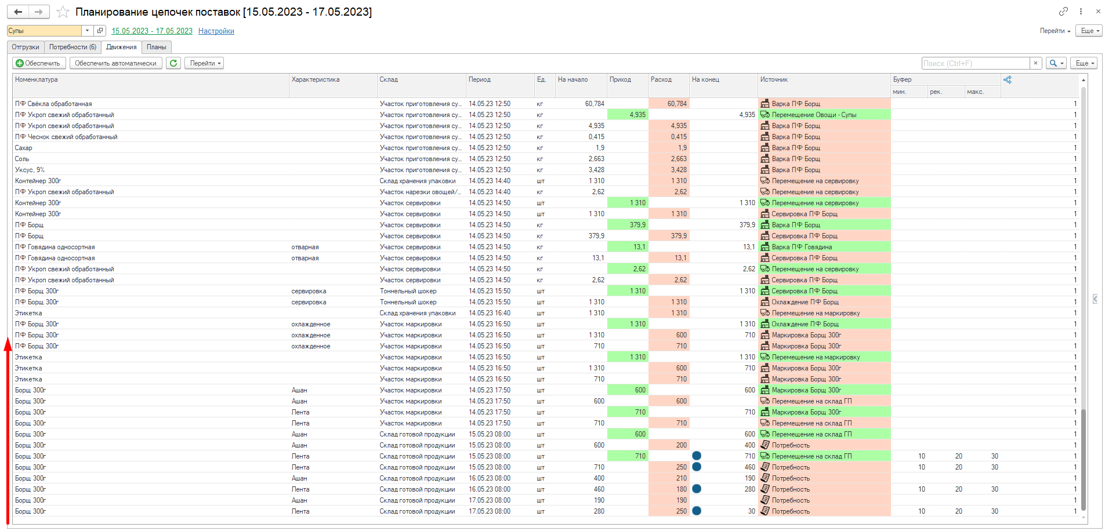Viewport: 1105px width, 531px height.
Task: Focus the Поиск (Ctrl+F) search field
Action: 975,63
